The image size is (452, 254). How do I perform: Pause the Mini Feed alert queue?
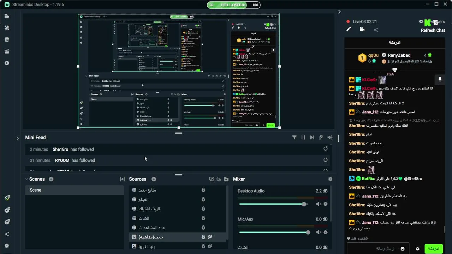tap(303, 138)
